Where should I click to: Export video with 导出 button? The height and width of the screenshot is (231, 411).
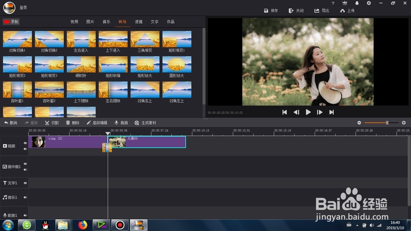tap(322, 11)
